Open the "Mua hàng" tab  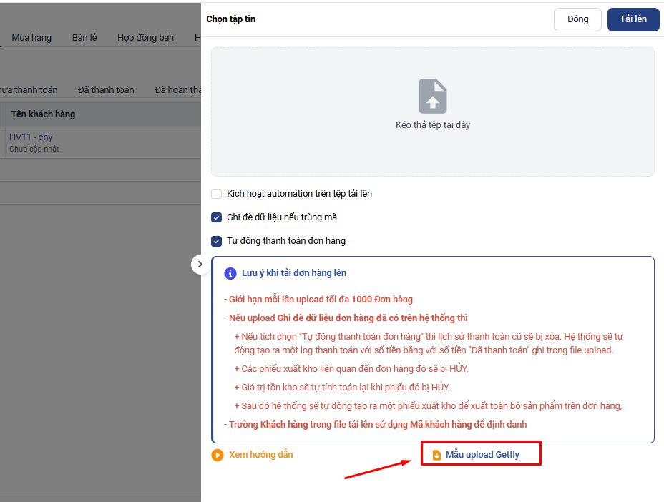(31, 38)
